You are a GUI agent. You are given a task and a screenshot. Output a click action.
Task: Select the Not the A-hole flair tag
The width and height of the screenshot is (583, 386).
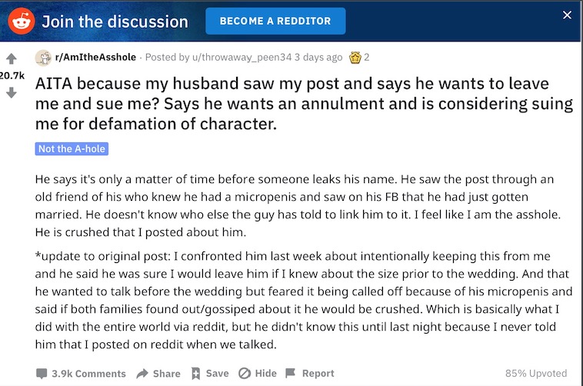tap(72, 148)
